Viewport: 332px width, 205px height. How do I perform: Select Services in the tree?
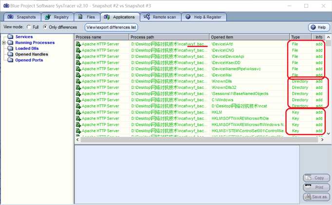(x=24, y=37)
